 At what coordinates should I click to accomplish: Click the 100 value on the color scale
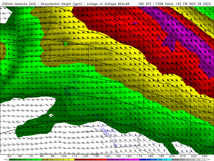pos(64,156)
